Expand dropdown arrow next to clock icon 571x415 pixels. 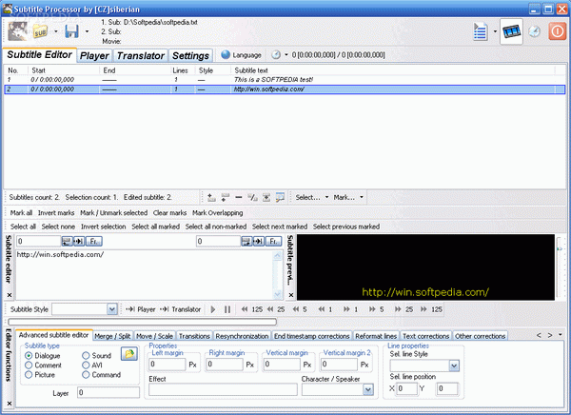pos(285,54)
